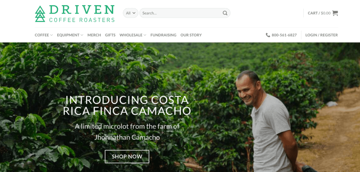Select Fundraising in the navigation
The width and height of the screenshot is (360, 172).
163,35
